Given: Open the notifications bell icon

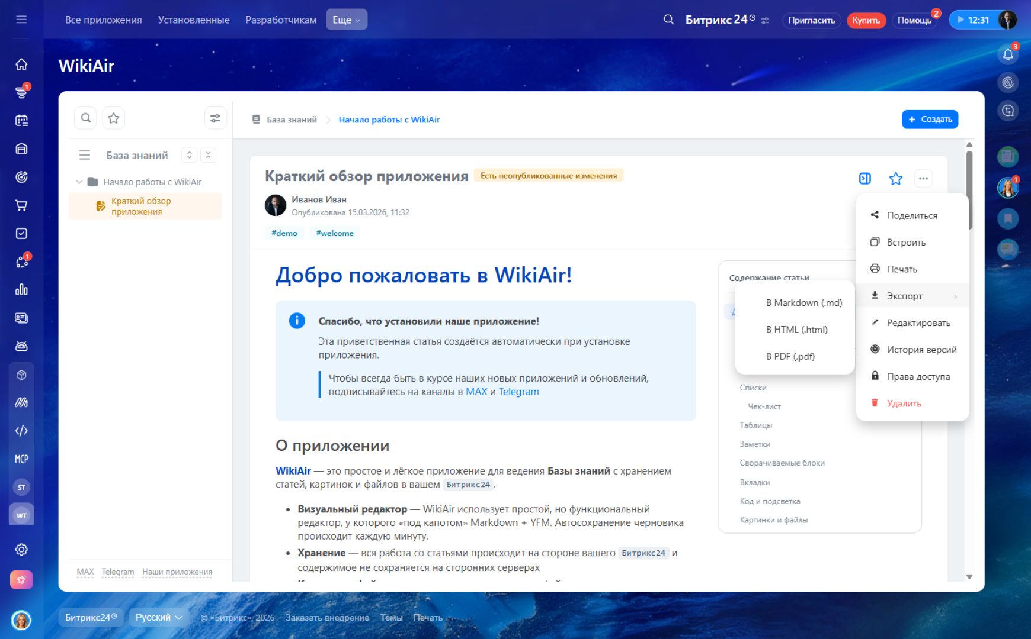Looking at the screenshot, I should [x=1008, y=54].
